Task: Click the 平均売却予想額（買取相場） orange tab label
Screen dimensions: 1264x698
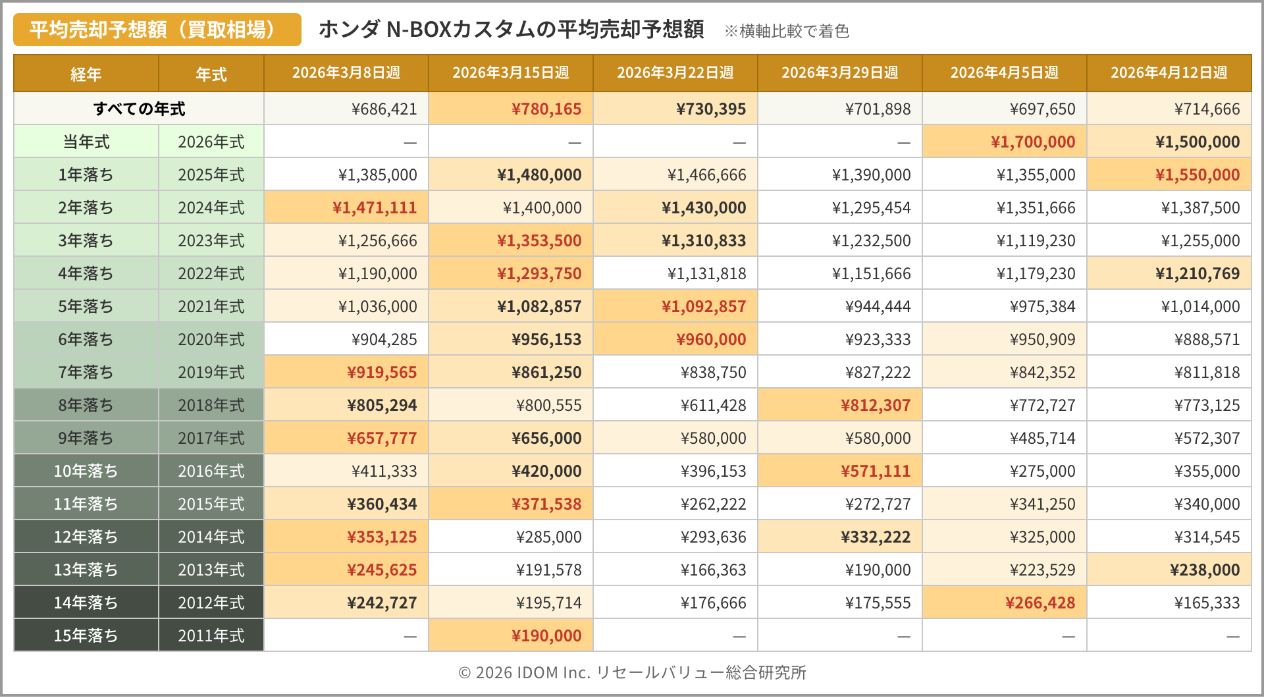Action: 157,30
